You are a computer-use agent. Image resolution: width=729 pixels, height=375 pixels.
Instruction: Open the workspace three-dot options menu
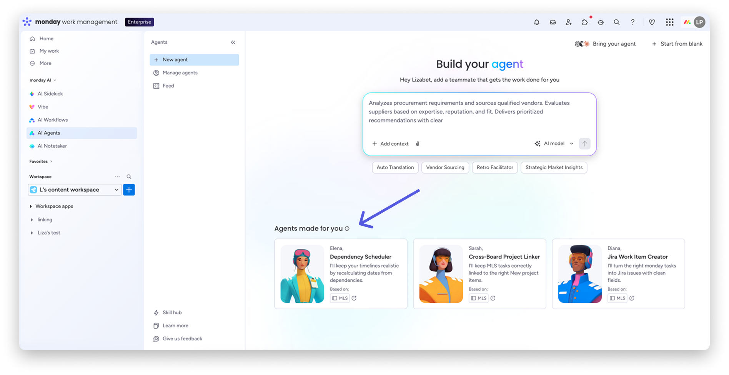tap(117, 177)
